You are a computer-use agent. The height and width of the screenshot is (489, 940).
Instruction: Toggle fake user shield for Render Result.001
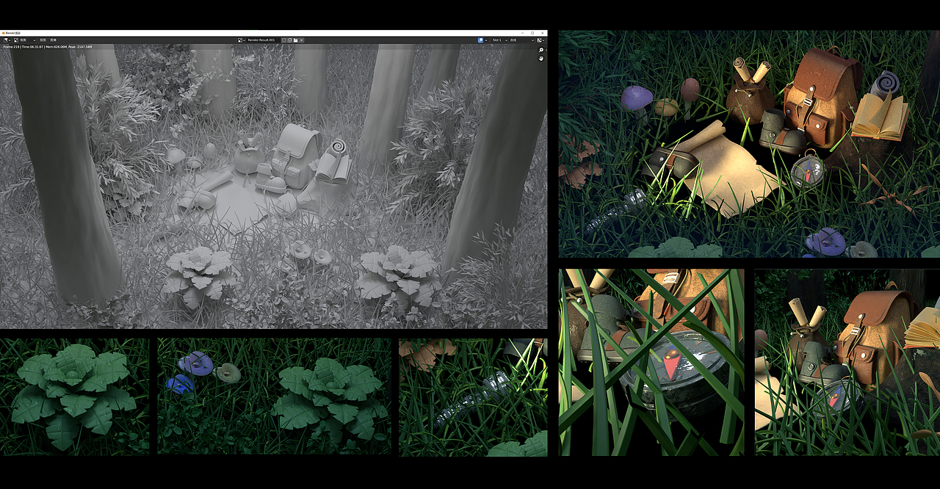click(284, 40)
